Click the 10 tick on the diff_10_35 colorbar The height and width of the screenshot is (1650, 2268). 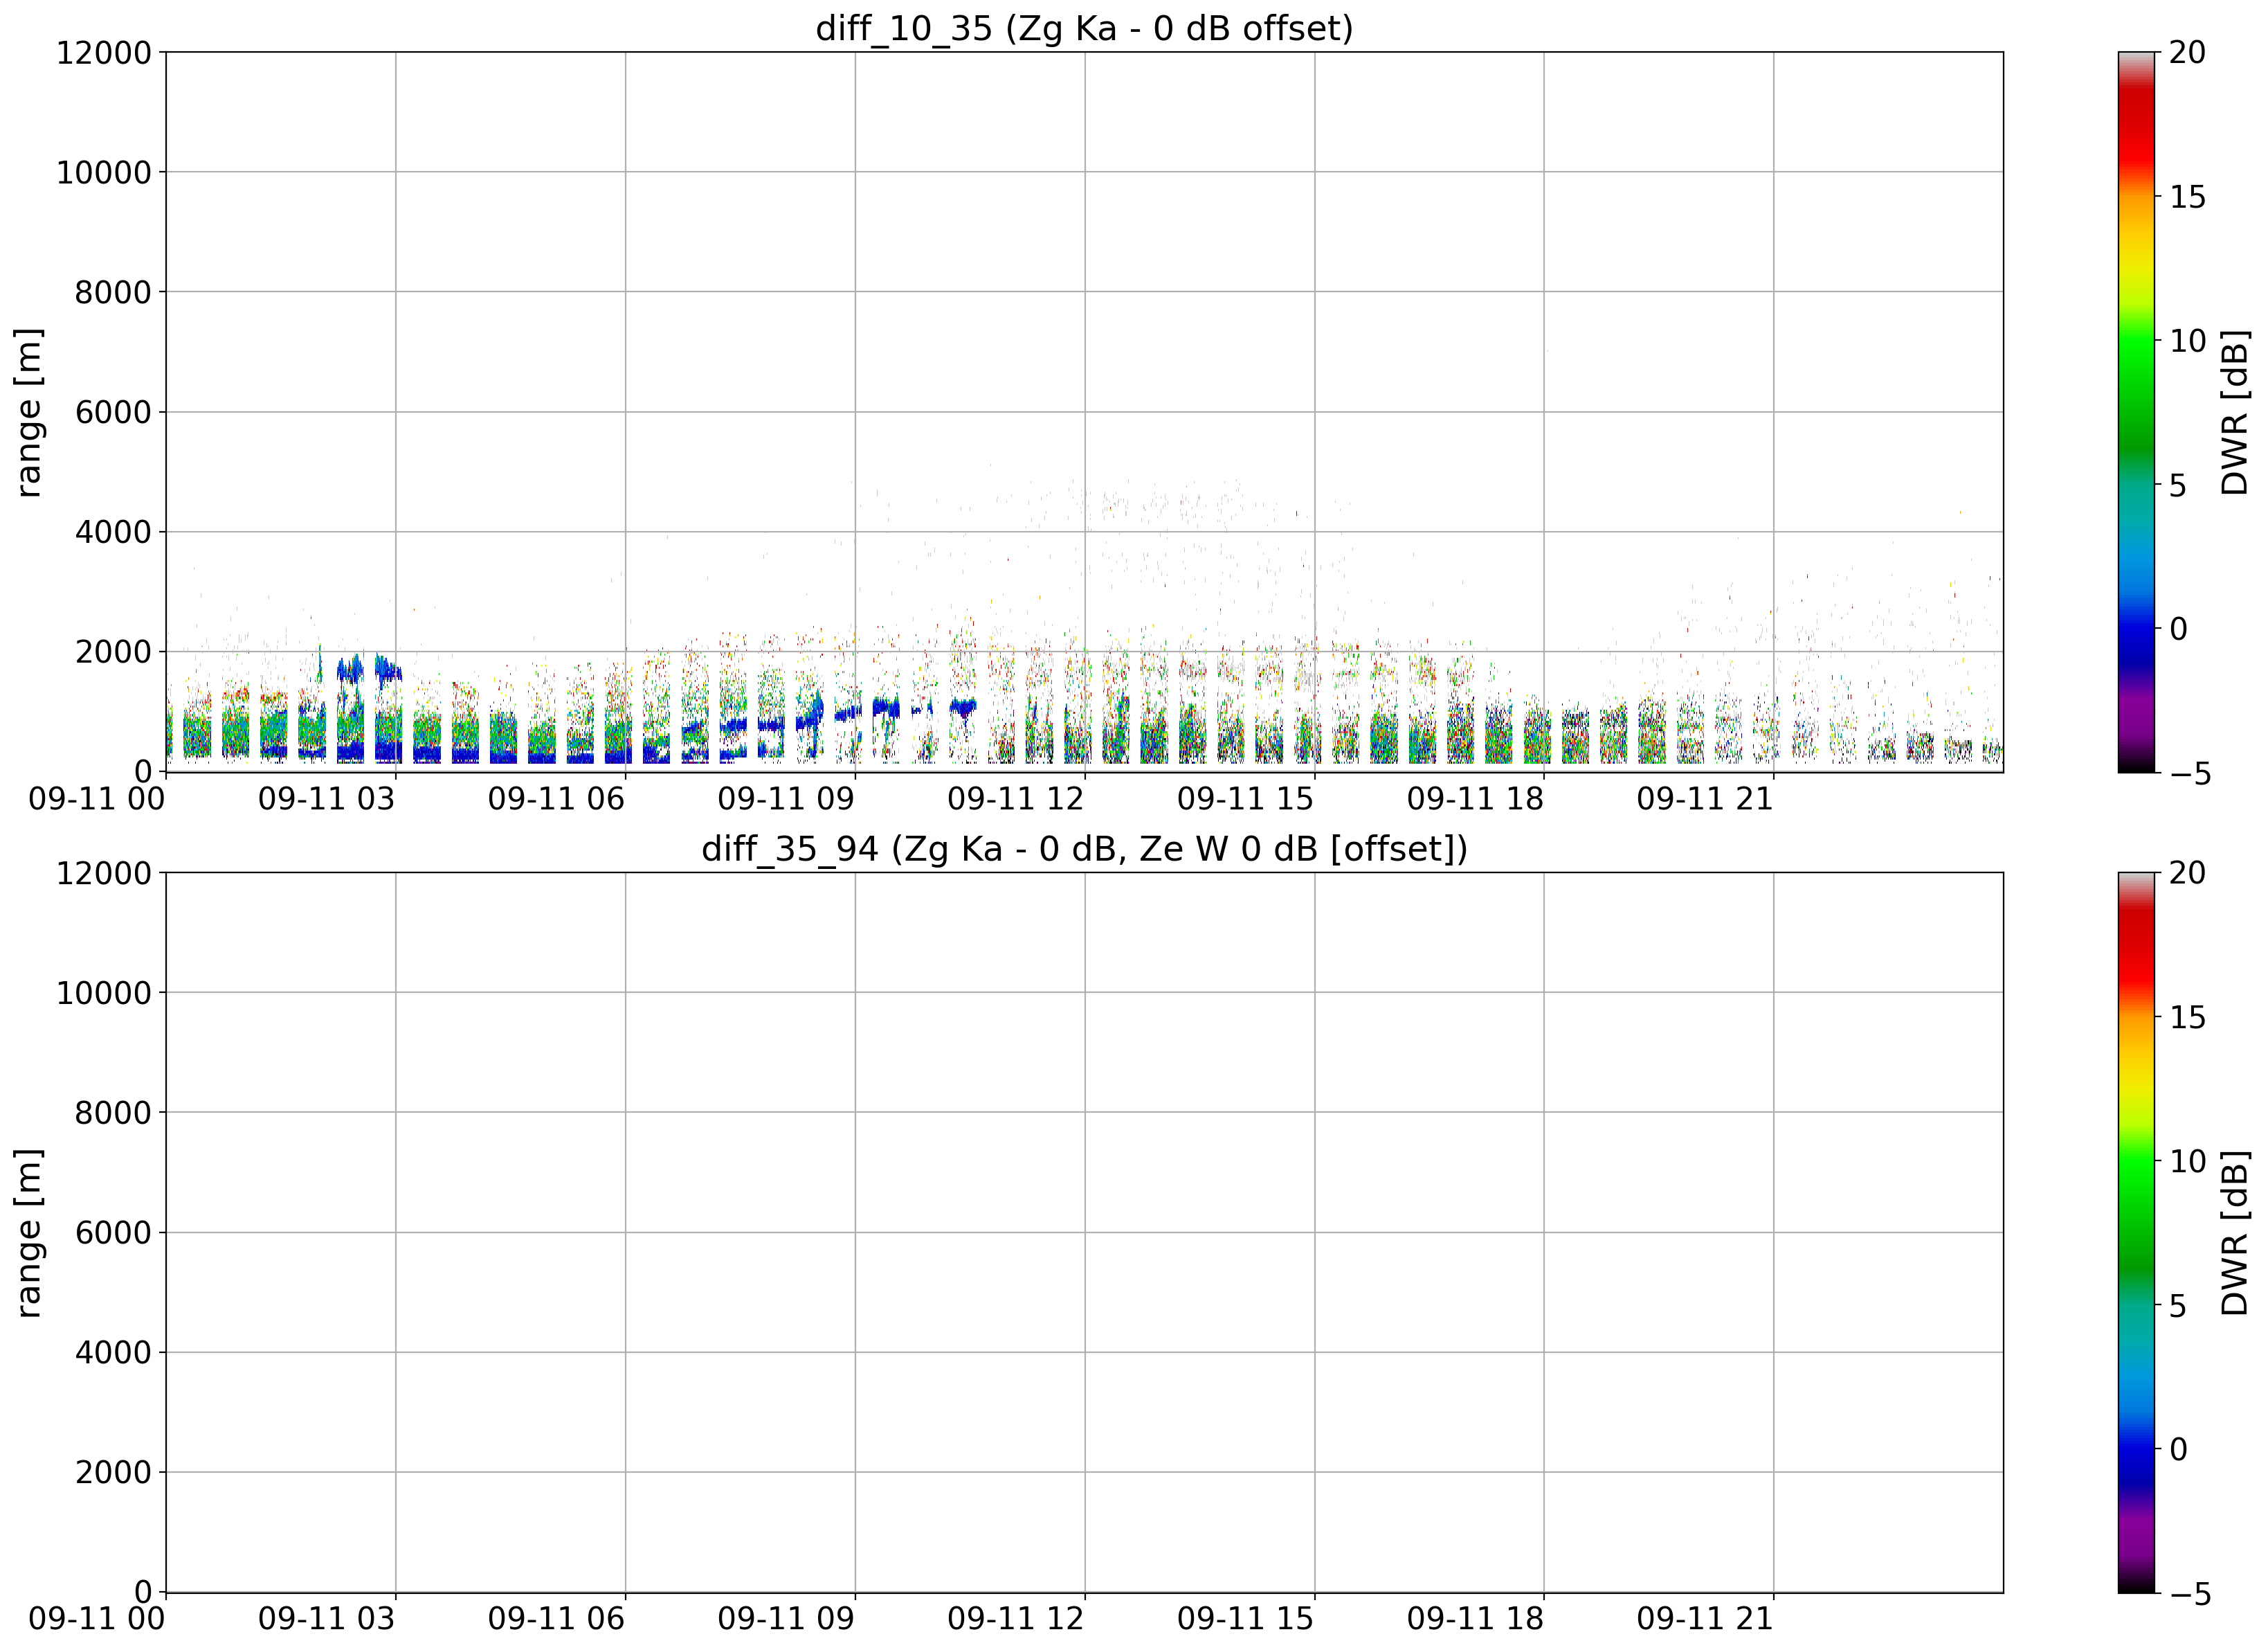click(2187, 340)
